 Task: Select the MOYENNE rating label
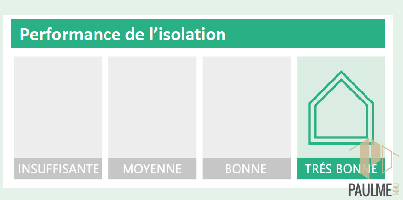tap(152, 169)
